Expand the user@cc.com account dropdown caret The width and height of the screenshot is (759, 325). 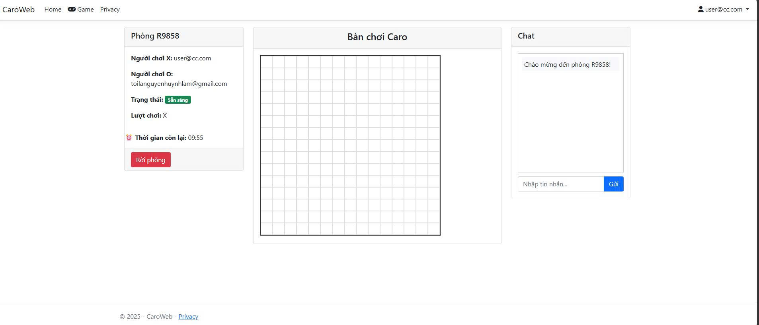(747, 9)
